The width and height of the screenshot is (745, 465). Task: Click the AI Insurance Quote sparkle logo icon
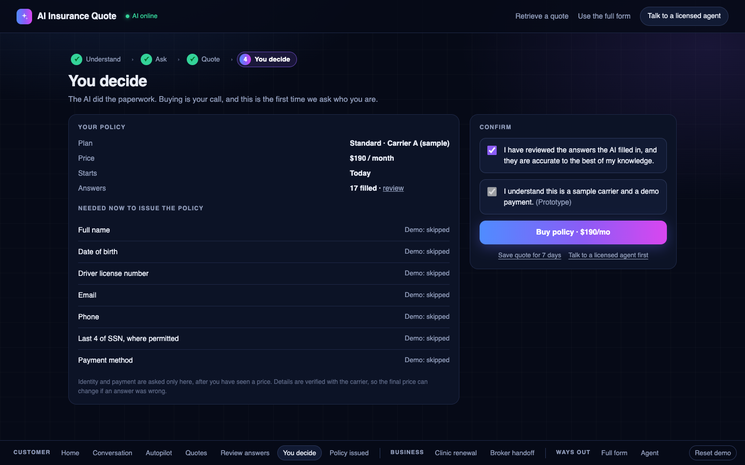tap(24, 17)
